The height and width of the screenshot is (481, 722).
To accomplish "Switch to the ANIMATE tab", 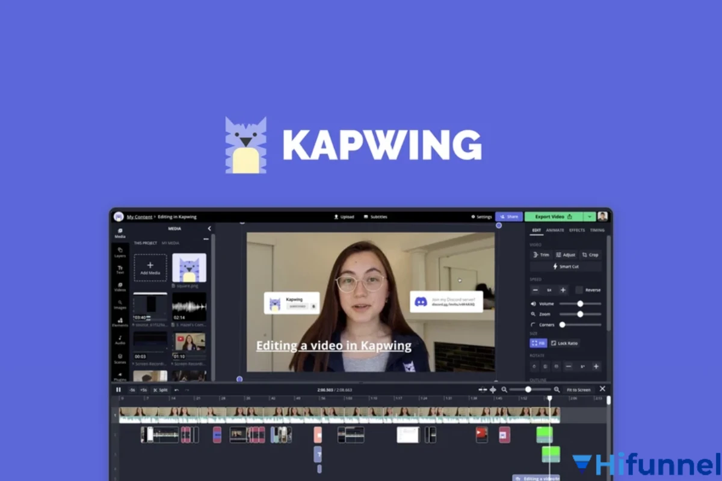I will tap(555, 230).
